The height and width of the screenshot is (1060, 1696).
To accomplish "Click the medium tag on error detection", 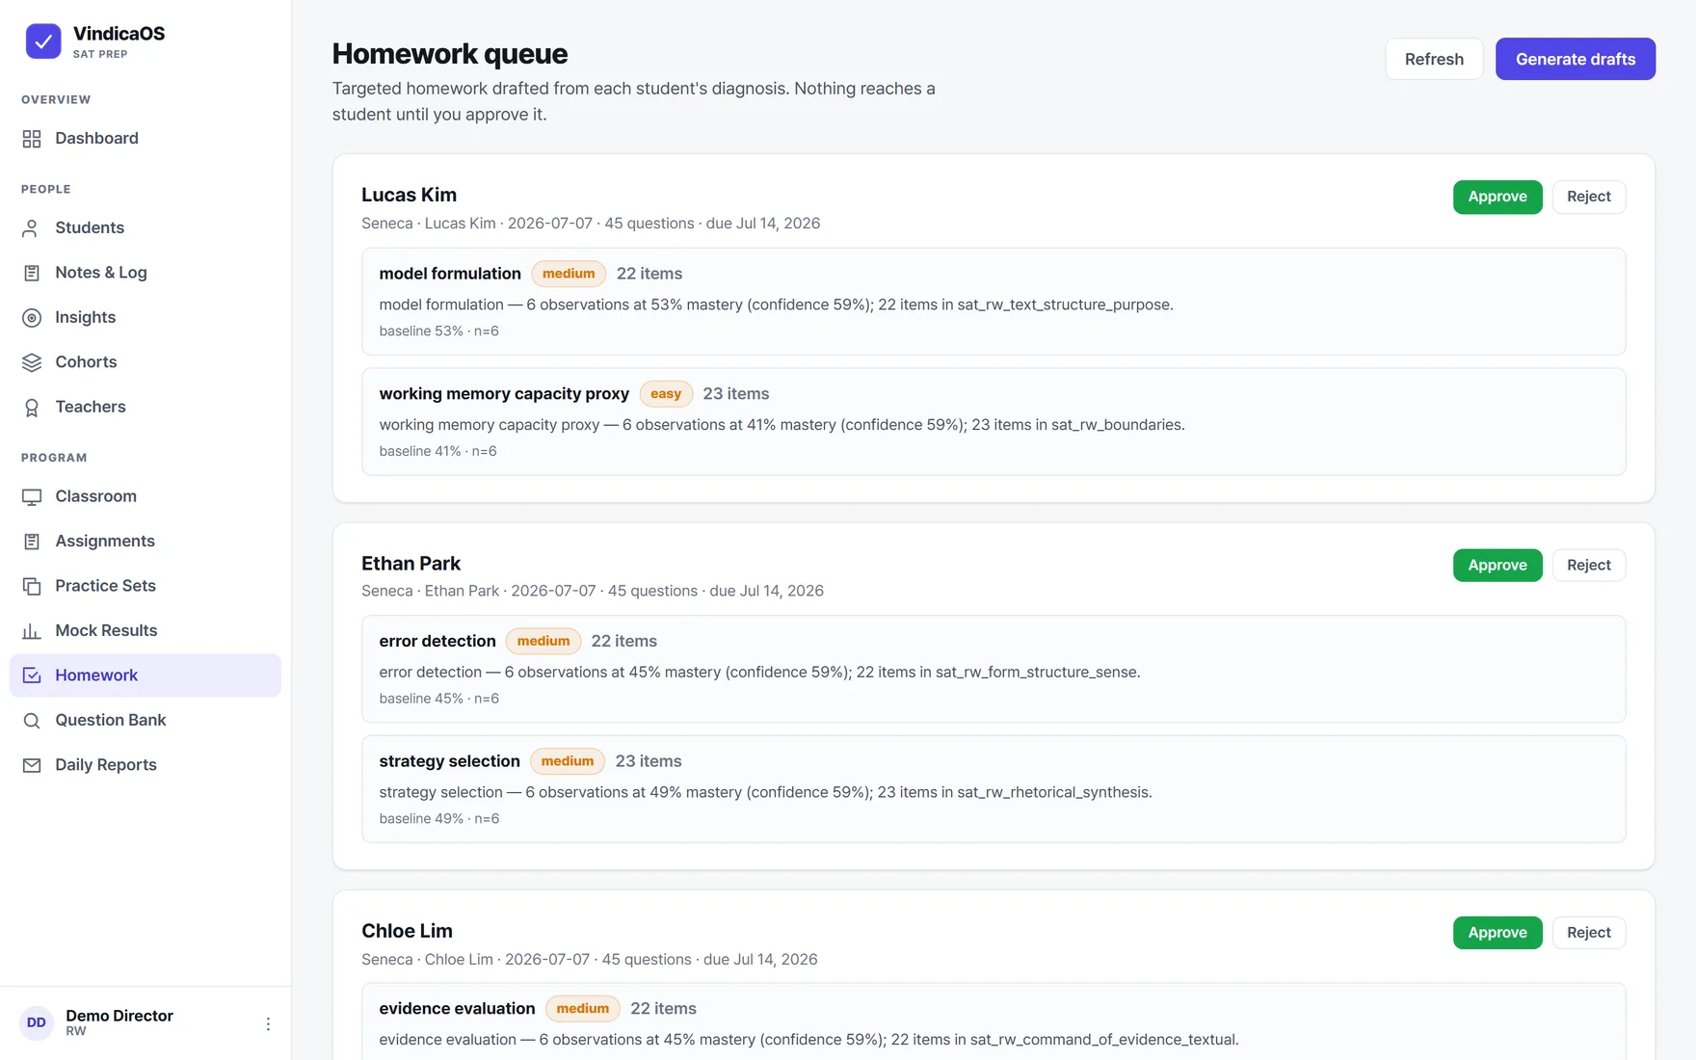I will (x=543, y=642).
